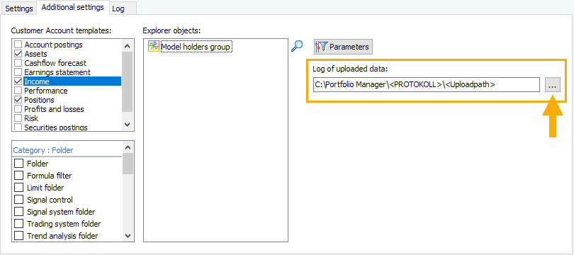The width and height of the screenshot is (574, 255).
Task: Toggle the Positions checkbox
Action: click(x=18, y=100)
